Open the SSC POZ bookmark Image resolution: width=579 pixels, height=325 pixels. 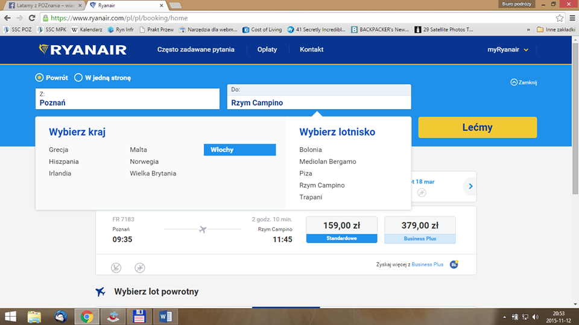(x=17, y=30)
